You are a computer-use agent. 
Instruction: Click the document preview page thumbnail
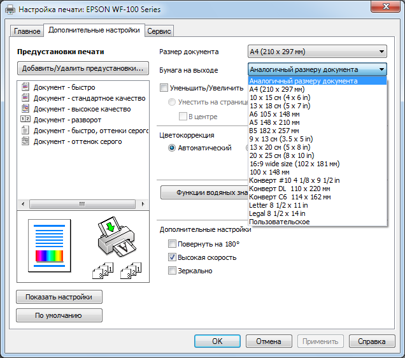pyautogui.click(x=49, y=246)
